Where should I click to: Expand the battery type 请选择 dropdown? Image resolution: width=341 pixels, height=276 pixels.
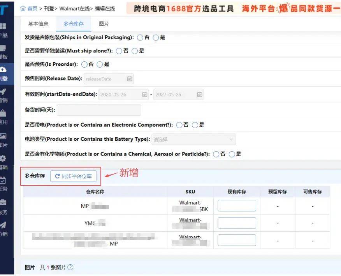[x=193, y=139]
